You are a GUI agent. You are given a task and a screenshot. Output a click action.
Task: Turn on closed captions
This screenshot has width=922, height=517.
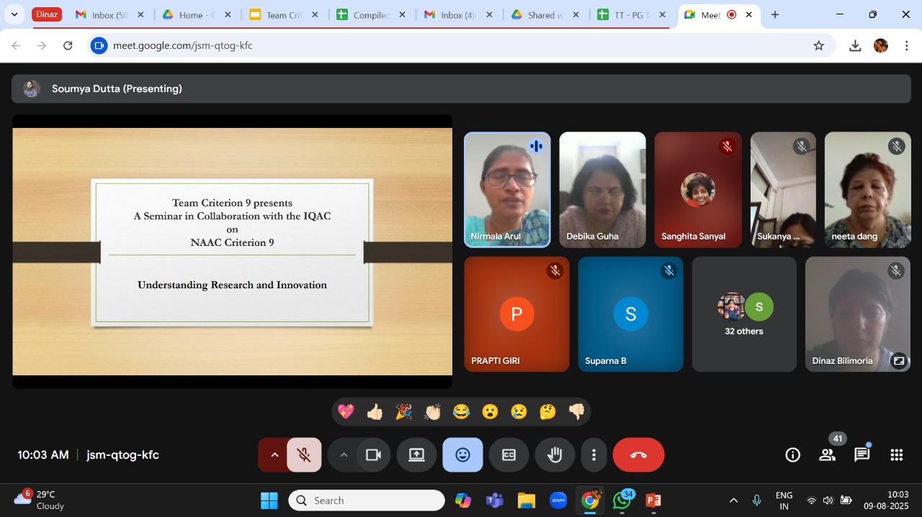(x=509, y=455)
